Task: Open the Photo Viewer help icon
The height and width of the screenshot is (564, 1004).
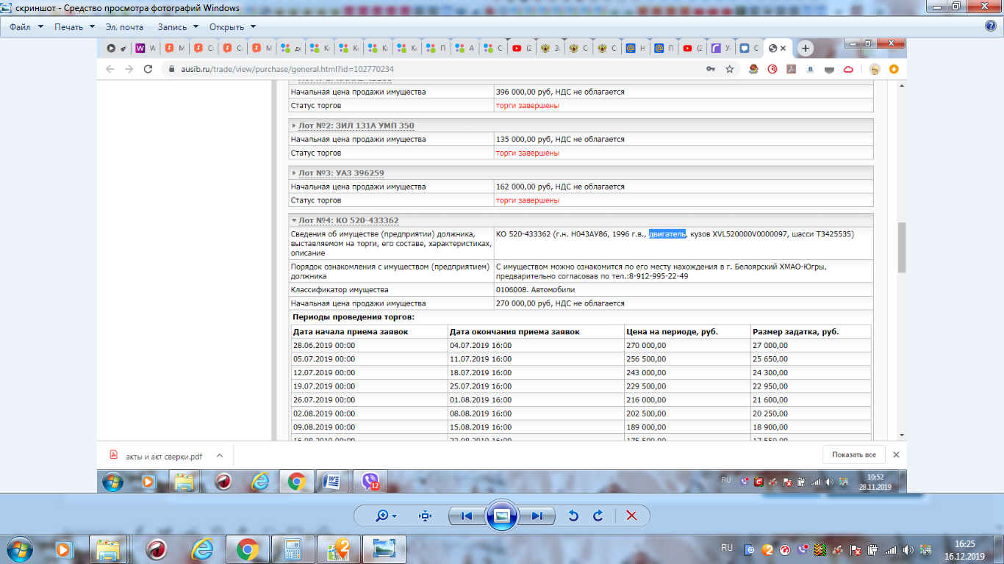Action: (990, 26)
